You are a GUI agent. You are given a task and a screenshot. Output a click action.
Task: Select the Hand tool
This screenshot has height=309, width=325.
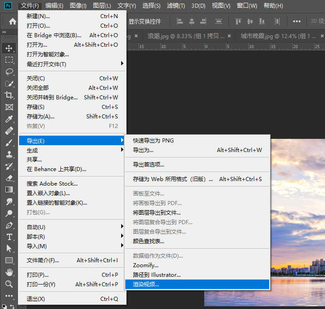[x=9, y=272]
